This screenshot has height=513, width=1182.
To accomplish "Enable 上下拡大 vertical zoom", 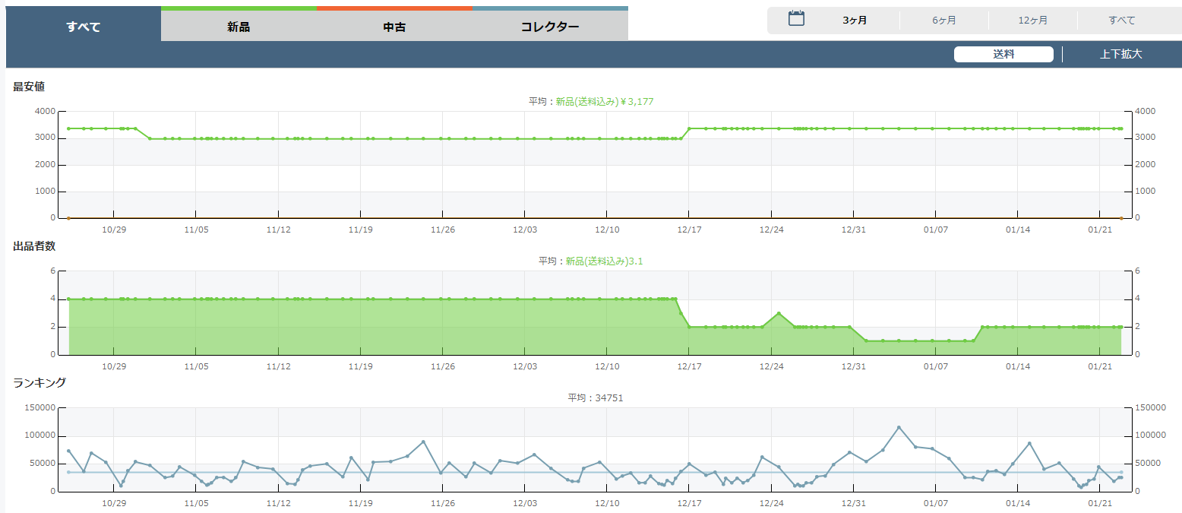I will point(1120,54).
